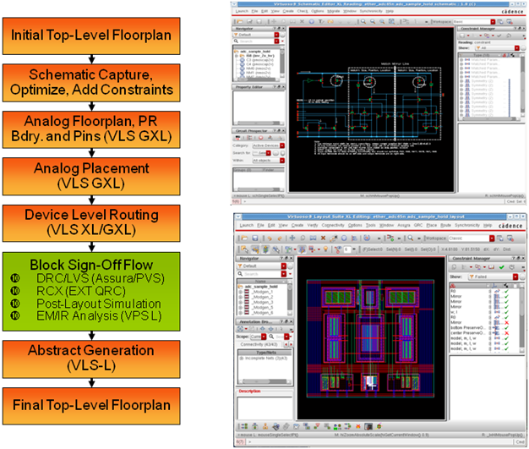Image resolution: width=529 pixels, height=449 pixels.
Task: Click the Layout Navigator vertical scrollbar
Action: coord(290,297)
